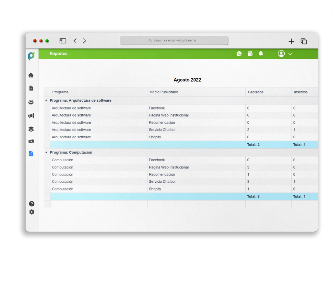Click the user profile avatar icon
The image size is (332, 287).
tap(281, 53)
